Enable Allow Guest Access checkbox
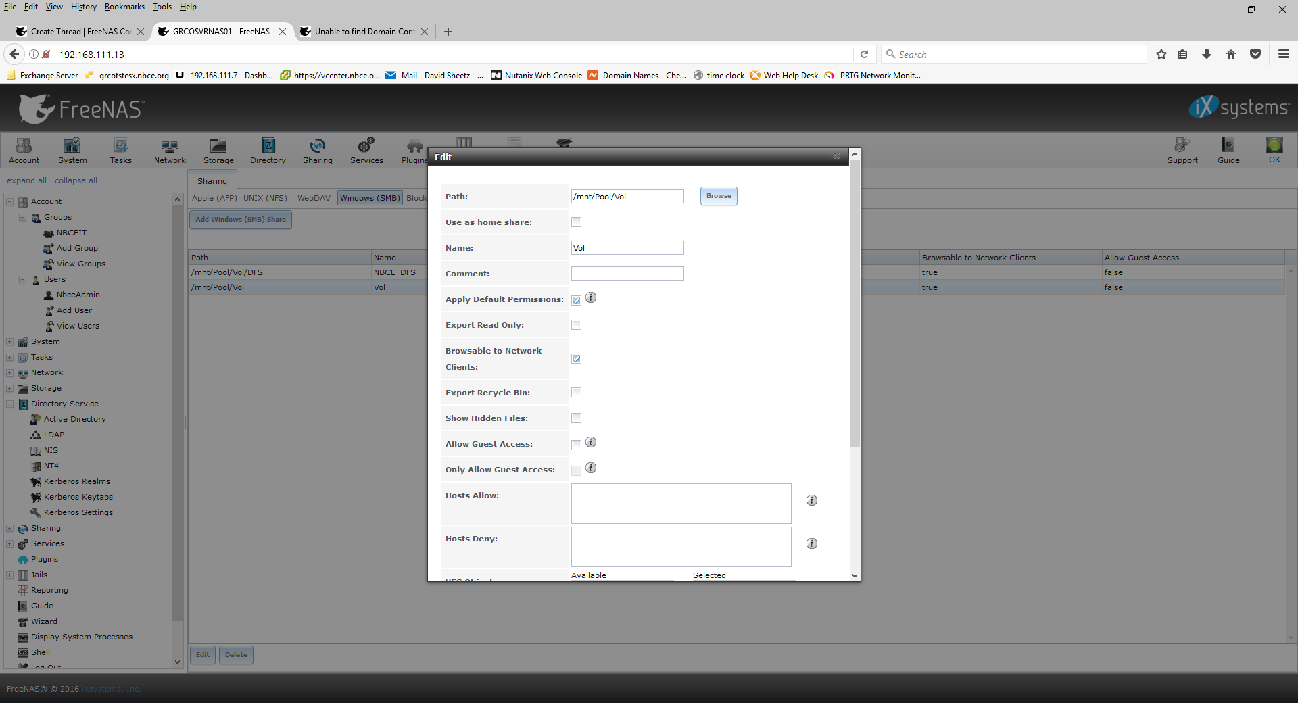Screen dimensions: 1298x703 coord(576,445)
